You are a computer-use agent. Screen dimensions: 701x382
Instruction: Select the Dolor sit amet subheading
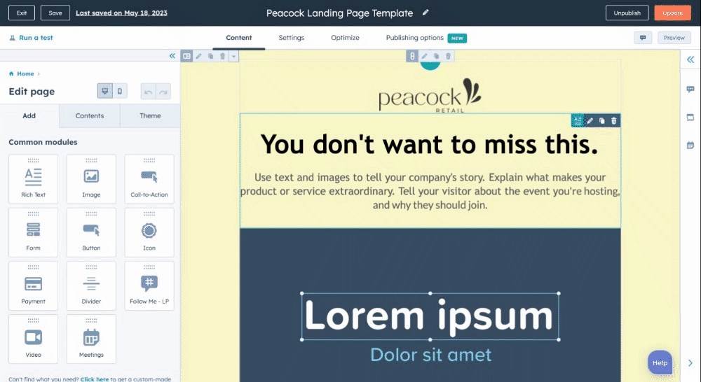[x=430, y=355]
